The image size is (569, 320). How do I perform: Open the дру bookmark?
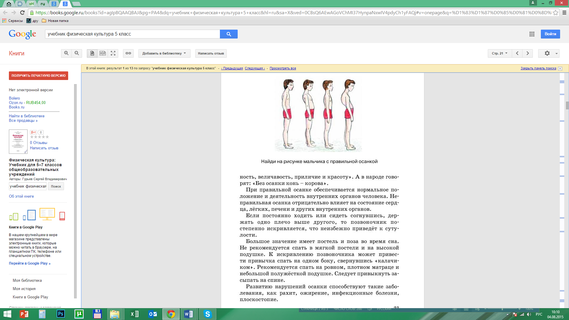(x=32, y=21)
